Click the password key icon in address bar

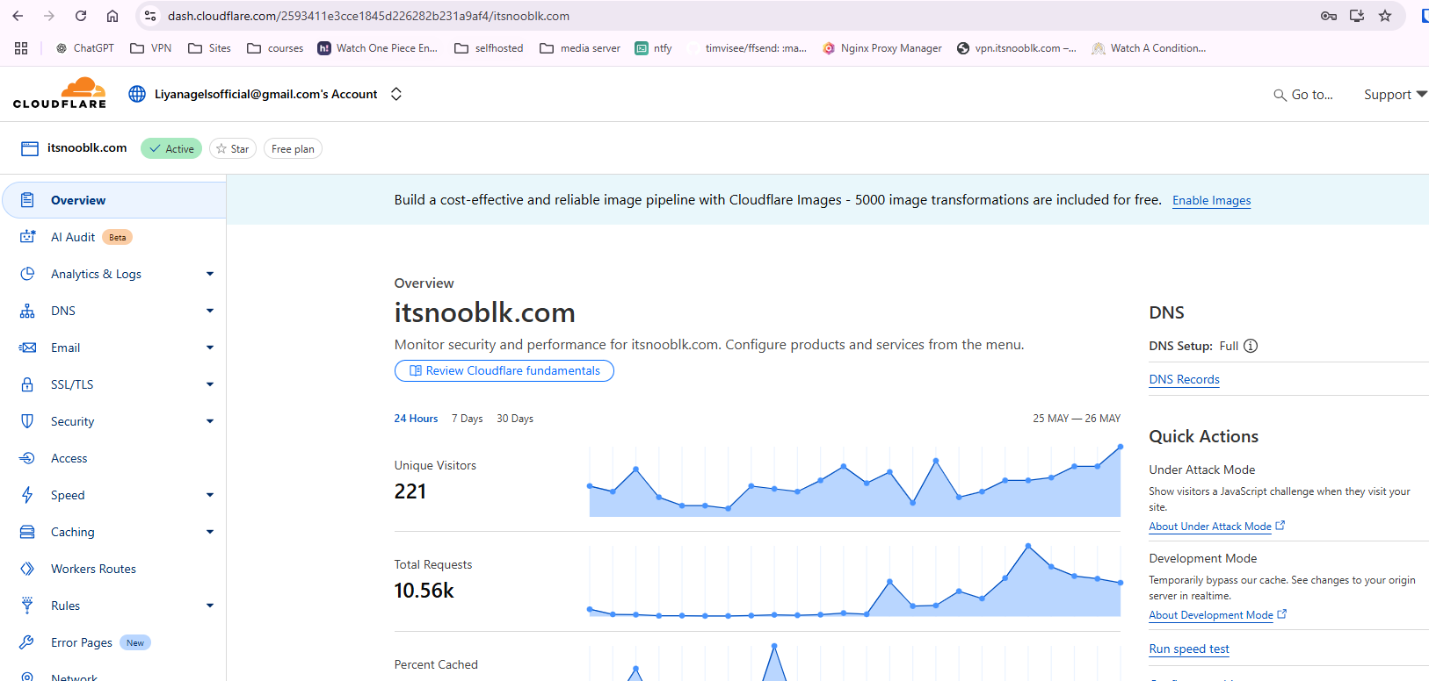1329,16
